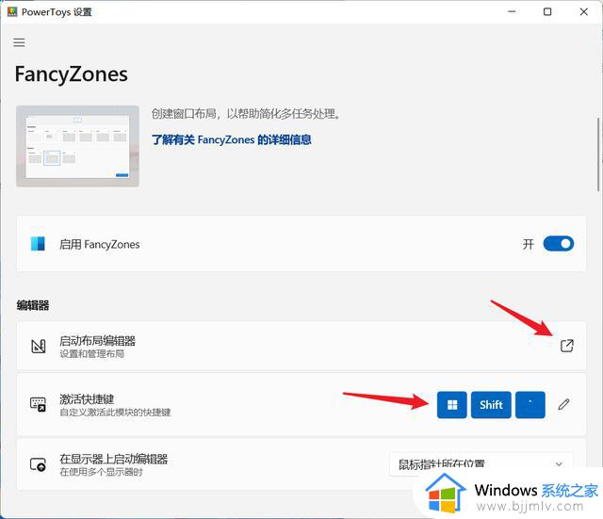Launch layout editor via open-external icon

[x=566, y=346]
